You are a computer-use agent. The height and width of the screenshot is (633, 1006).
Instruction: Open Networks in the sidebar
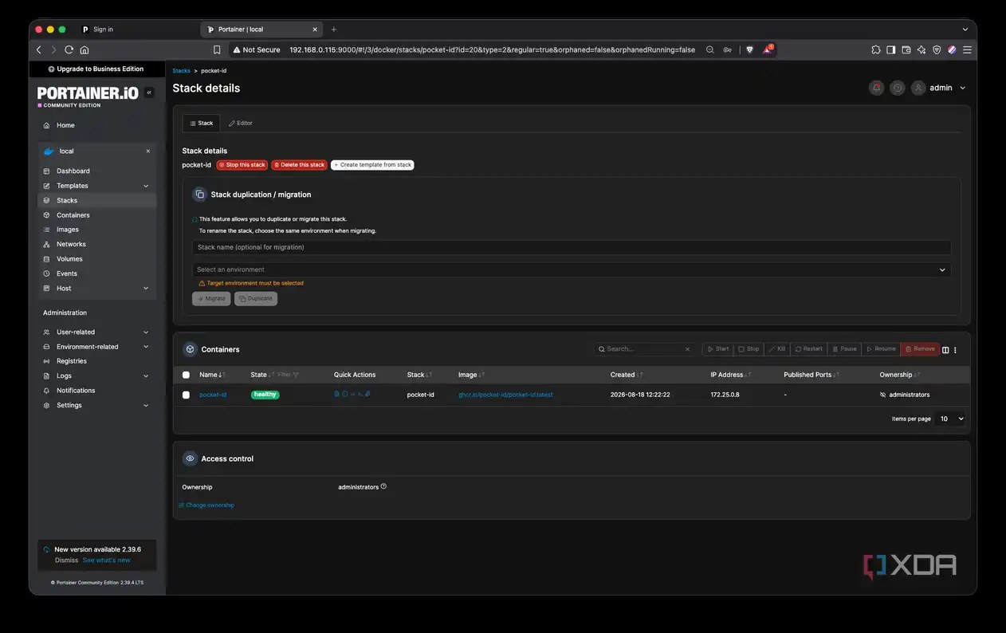[x=97, y=244]
